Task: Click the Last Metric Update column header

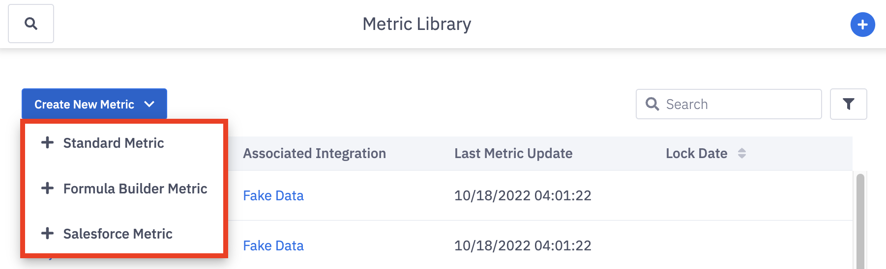Action: (x=513, y=154)
